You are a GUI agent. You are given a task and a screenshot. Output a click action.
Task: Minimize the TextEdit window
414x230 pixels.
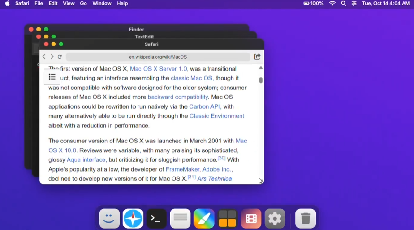point(46,36)
